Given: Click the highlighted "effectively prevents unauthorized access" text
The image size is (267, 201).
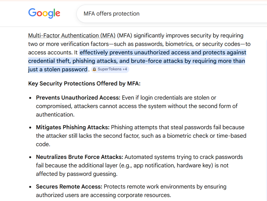Looking at the screenshot, I should tap(135, 53).
